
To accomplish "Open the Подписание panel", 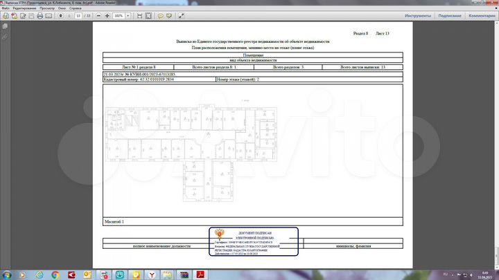I will [450, 15].
